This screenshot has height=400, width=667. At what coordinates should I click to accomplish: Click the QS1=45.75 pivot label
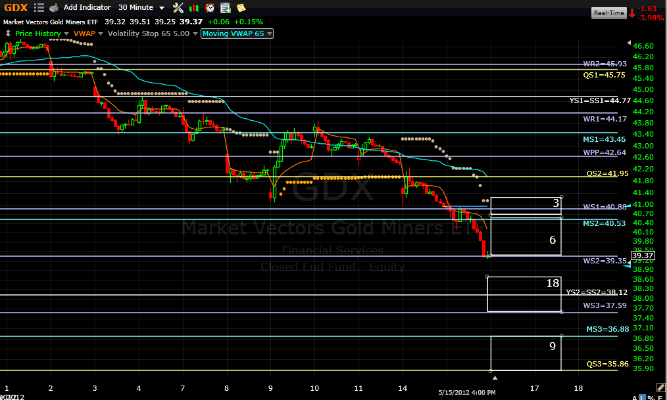click(x=604, y=75)
